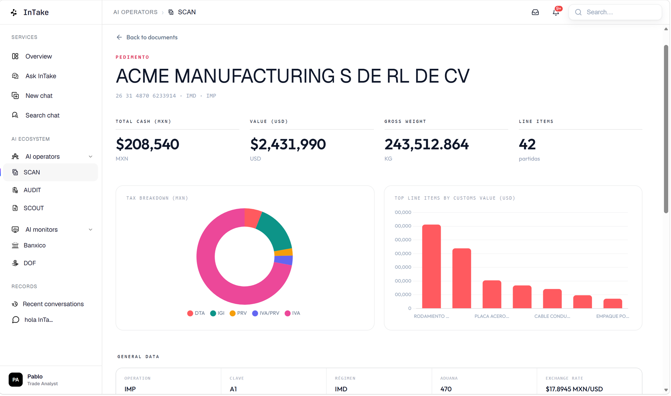Viewport: 671px width, 396px height.
Task: Click the pedimento number 26 31 4870 6233914
Action: (x=146, y=96)
